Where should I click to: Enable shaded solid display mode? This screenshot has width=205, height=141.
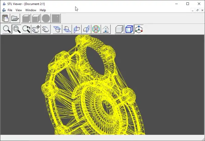(x=119, y=29)
